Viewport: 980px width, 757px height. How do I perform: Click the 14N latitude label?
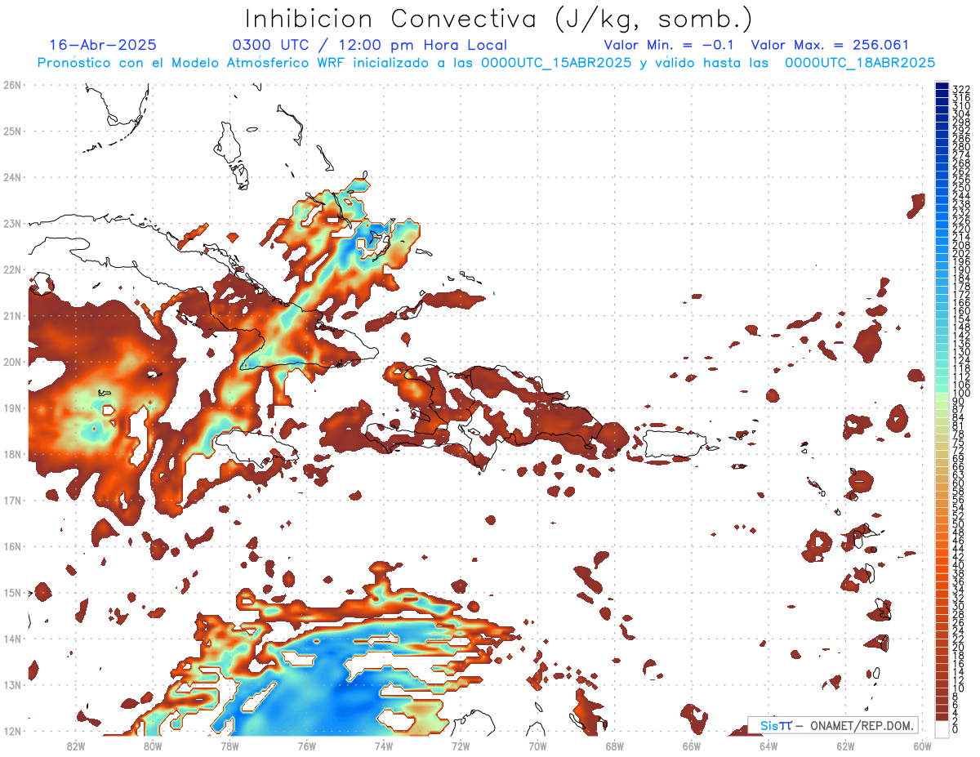point(12,639)
